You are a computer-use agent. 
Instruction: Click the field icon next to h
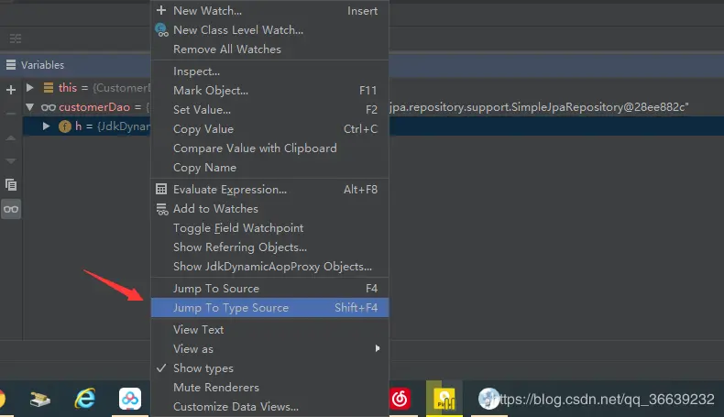click(x=65, y=126)
